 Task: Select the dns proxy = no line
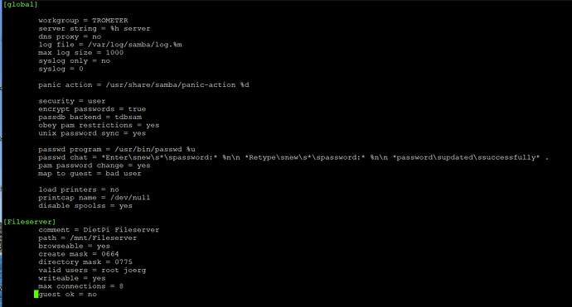tap(70, 36)
